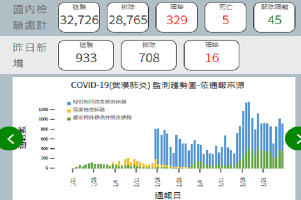Click the yellow legend color square

pos(69,111)
